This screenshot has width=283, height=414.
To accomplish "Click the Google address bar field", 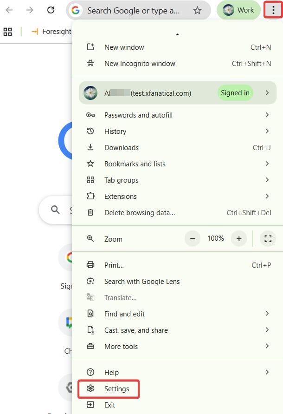I will pyautogui.click(x=135, y=10).
